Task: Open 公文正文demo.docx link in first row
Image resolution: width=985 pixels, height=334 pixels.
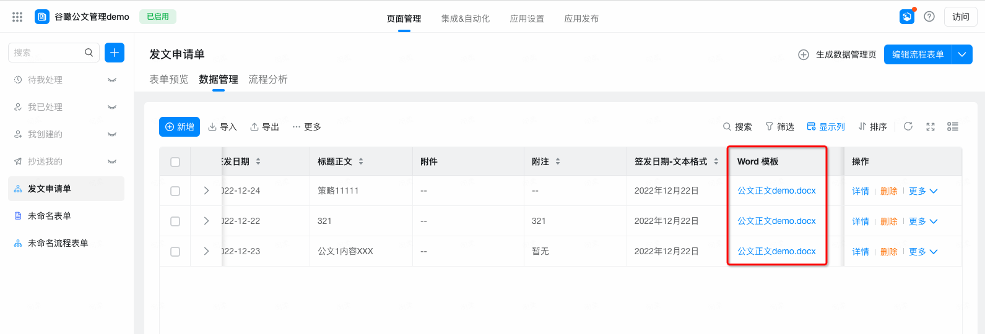Action: (x=776, y=191)
